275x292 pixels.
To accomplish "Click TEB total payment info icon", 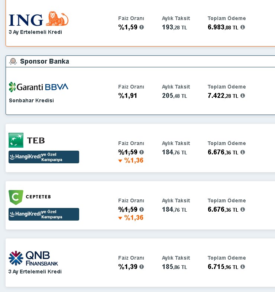I will click(243, 152).
